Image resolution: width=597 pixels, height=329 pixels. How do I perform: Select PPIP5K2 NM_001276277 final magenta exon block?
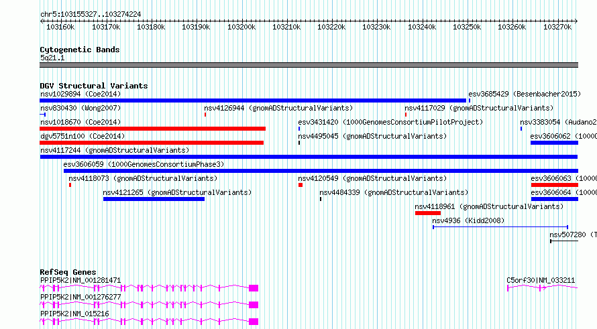254,305
